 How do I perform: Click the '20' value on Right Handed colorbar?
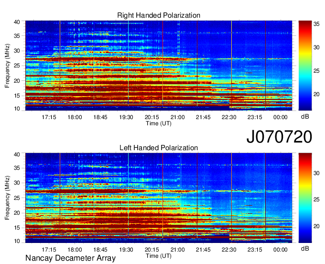coord(316,95)
